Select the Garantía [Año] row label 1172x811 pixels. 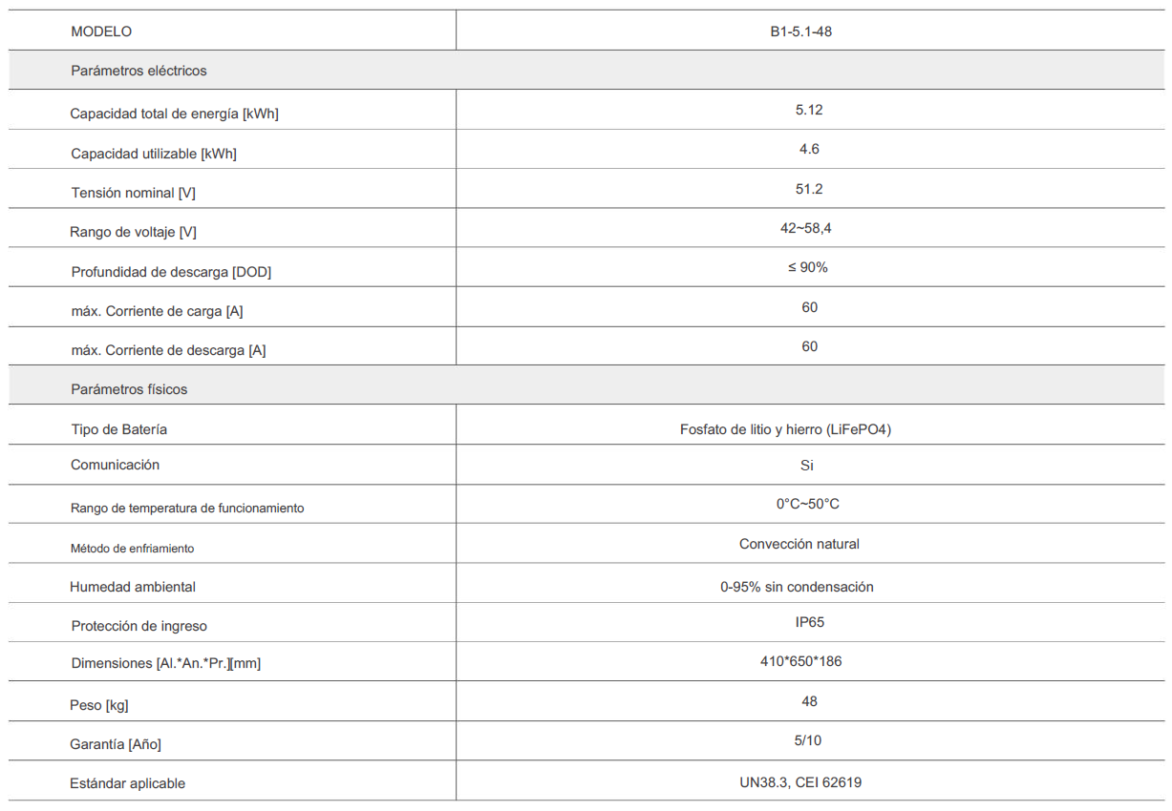click(109, 744)
